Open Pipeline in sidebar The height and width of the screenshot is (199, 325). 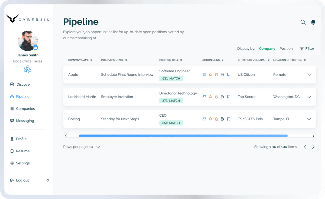click(20, 96)
